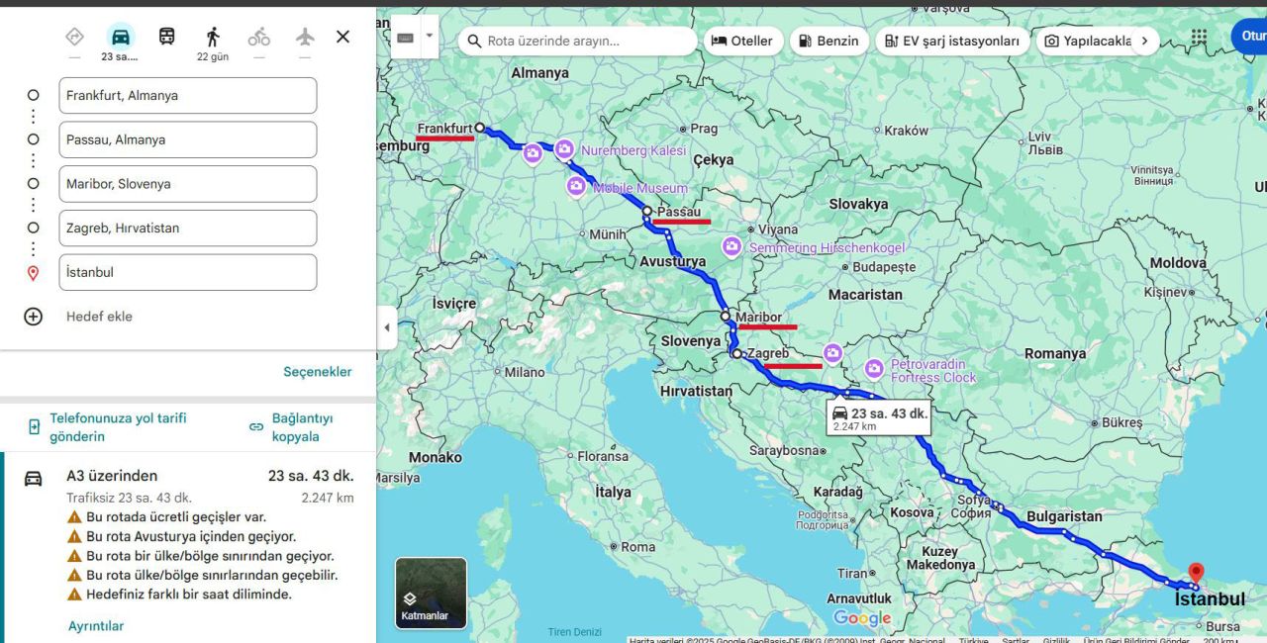Click the Google logo on the map
Screen dimensions: 1267x643
click(862, 619)
